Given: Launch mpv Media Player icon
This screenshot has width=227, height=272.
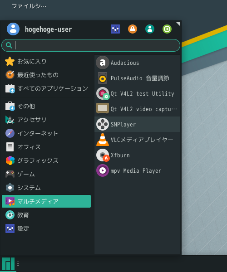Looking at the screenshot, I should pos(103,170).
